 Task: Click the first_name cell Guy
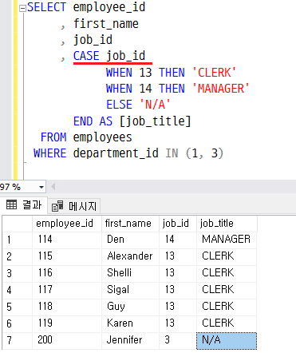click(x=130, y=307)
